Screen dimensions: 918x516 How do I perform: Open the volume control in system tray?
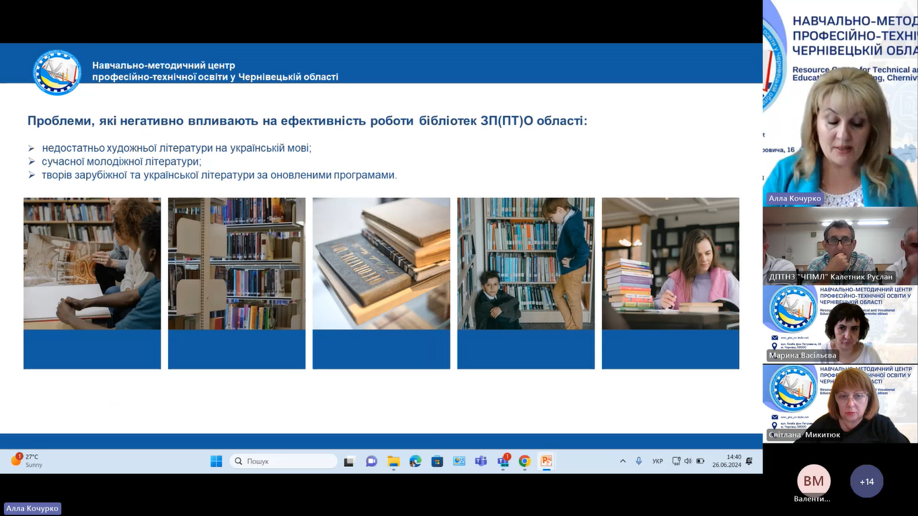[687, 462]
